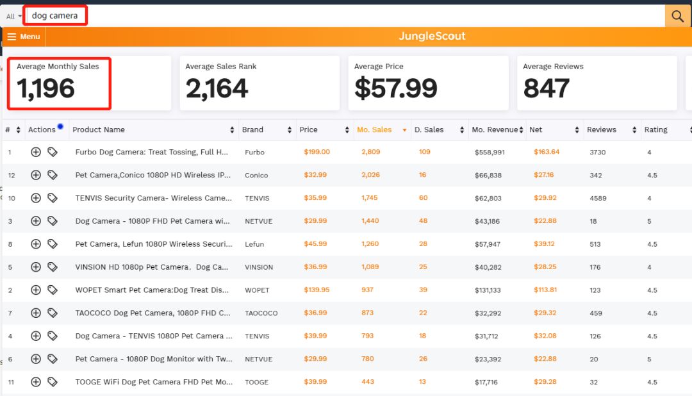
Task: Click the magnifying glass search button
Action: click(677, 15)
